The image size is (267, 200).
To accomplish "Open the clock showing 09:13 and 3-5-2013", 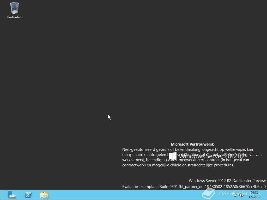I will pos(254,195).
